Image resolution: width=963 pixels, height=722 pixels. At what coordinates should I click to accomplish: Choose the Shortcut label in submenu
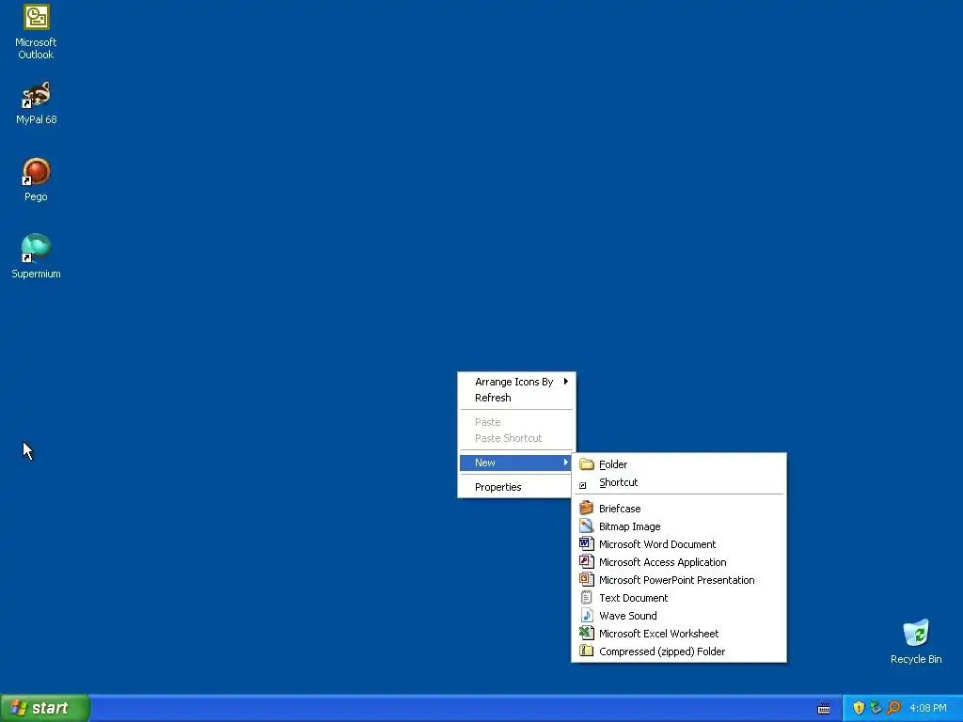click(619, 482)
